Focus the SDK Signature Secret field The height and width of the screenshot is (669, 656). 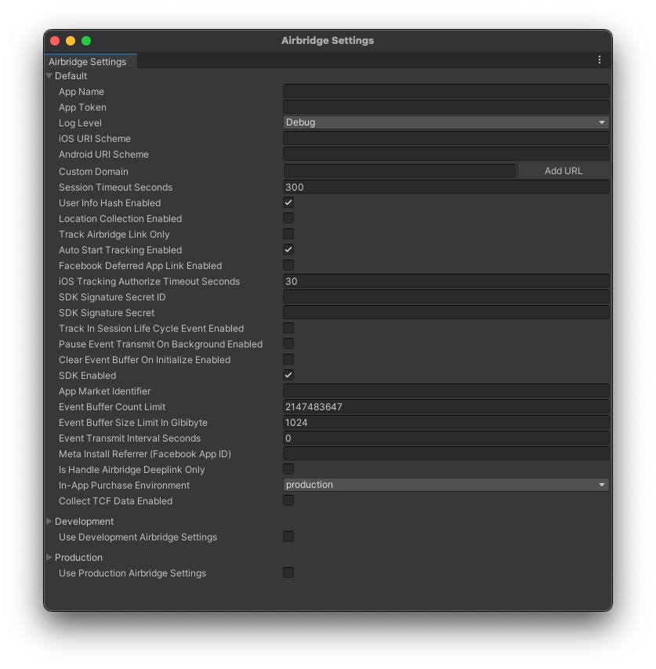point(446,313)
